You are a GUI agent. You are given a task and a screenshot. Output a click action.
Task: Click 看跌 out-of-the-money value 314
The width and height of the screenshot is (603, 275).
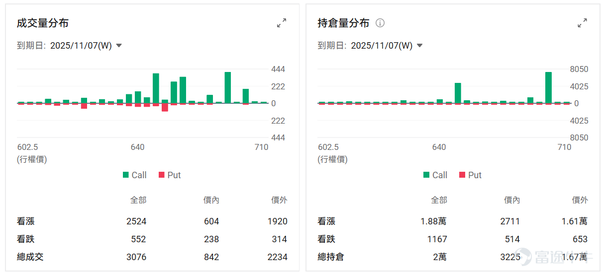point(280,239)
